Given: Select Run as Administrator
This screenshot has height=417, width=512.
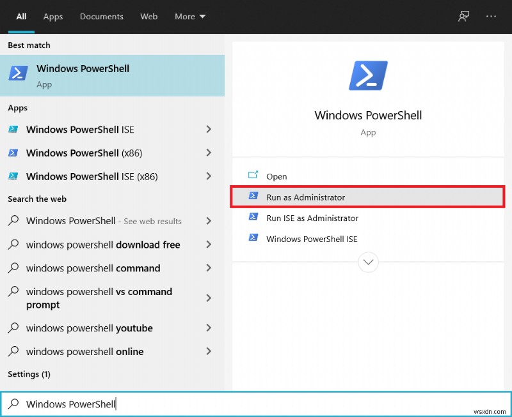Looking at the screenshot, I should point(306,197).
